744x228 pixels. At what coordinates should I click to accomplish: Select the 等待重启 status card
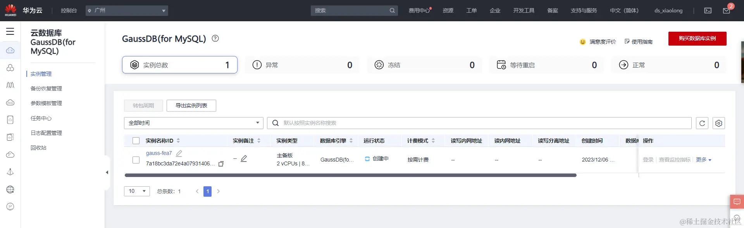tap(547, 65)
